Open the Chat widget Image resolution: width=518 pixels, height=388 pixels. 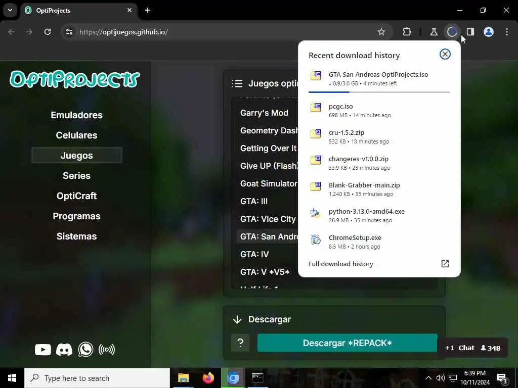point(472,348)
